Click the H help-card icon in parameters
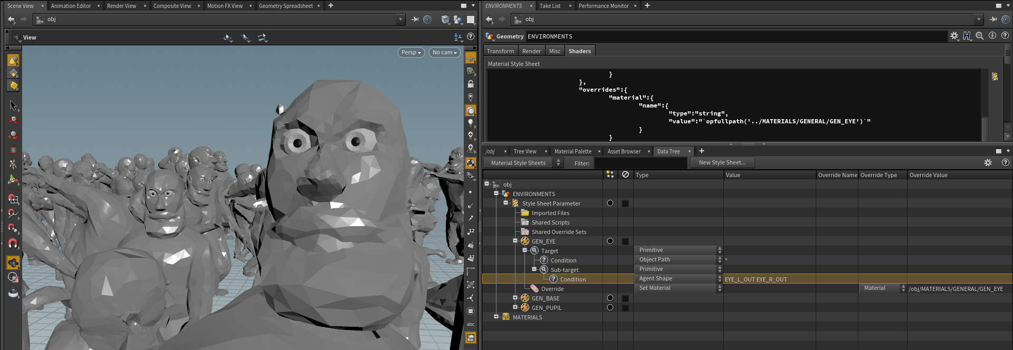 (x=967, y=36)
